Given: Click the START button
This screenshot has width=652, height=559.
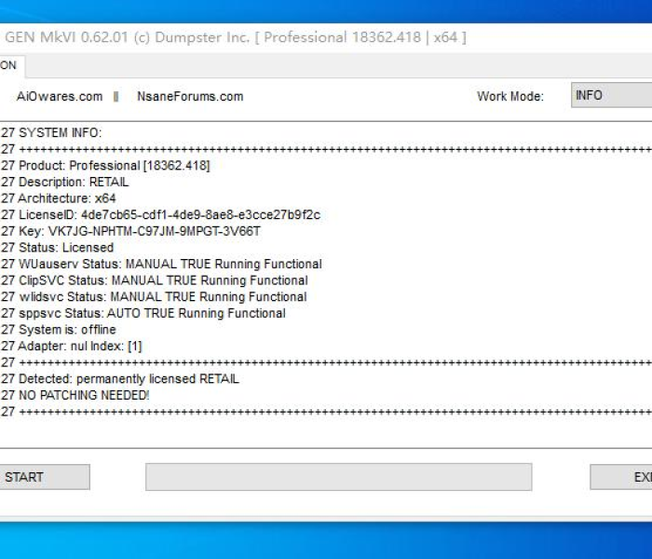Looking at the screenshot, I should point(42,477).
